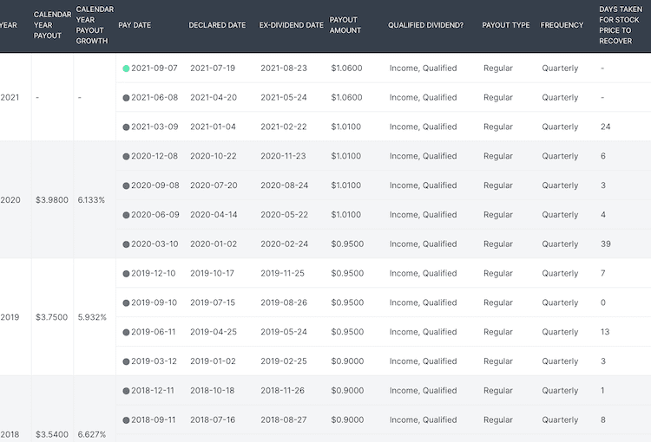Click the $1.0100 payout for 2021-03-09
Screen dimensions: 651x442
(345, 127)
